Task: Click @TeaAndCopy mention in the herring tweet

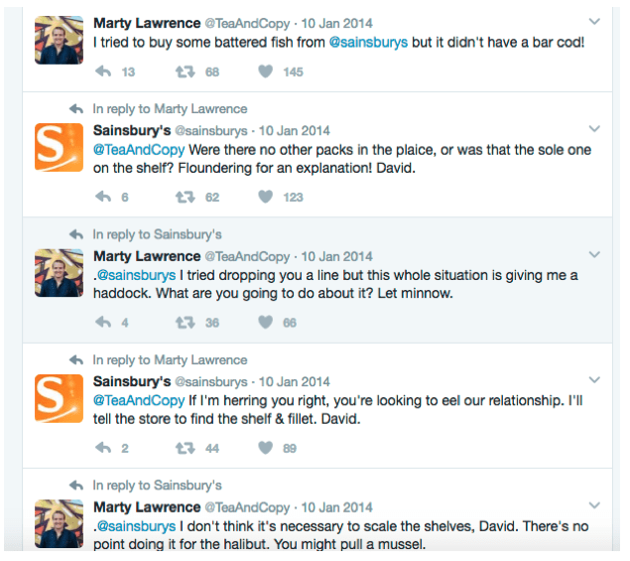Action: tap(138, 400)
